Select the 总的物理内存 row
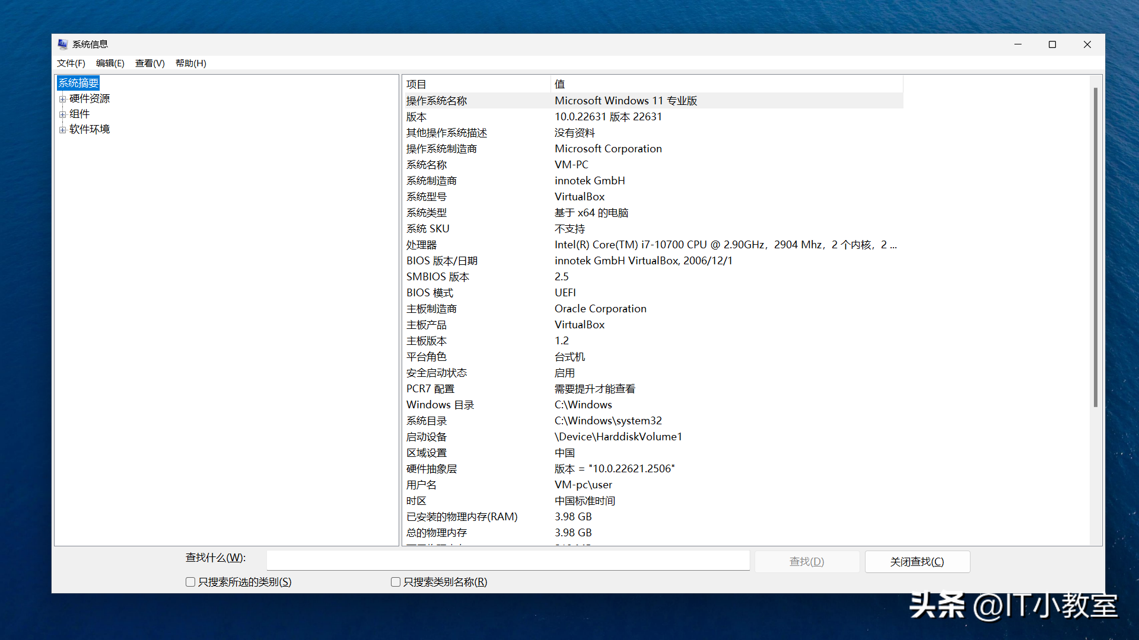 tap(653, 533)
